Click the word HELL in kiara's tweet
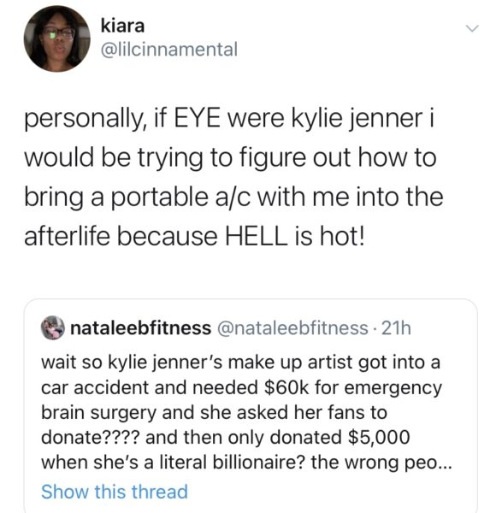 coord(256,236)
